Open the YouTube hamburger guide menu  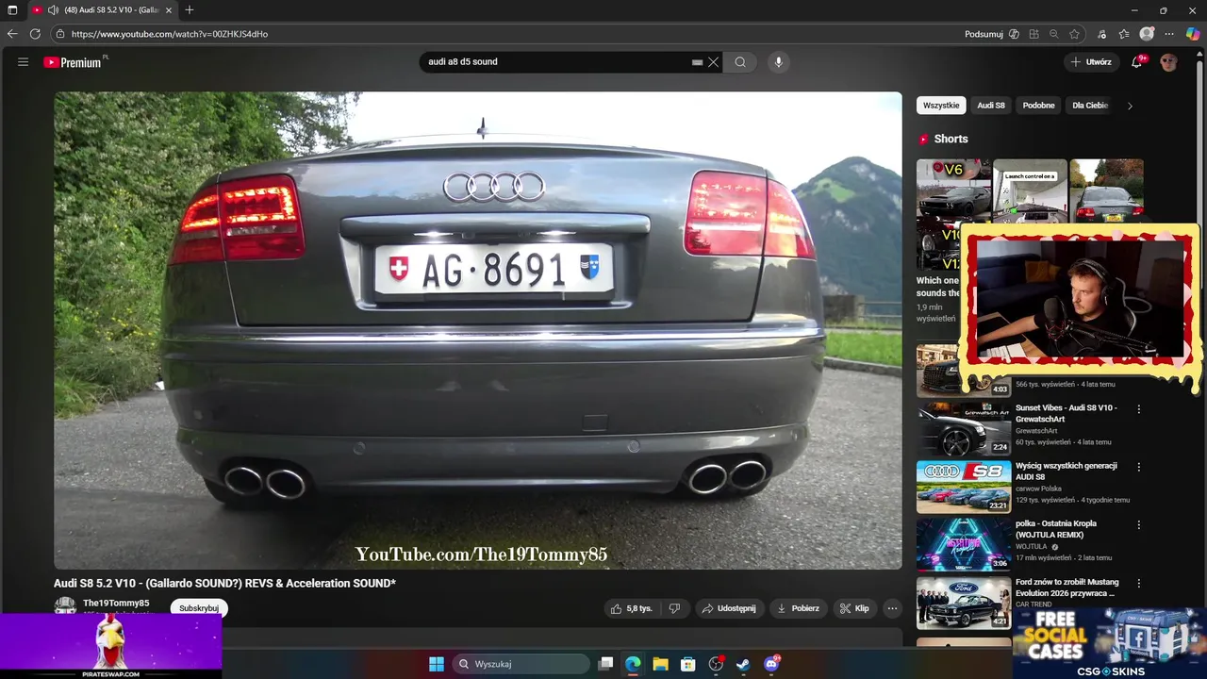pos(23,62)
